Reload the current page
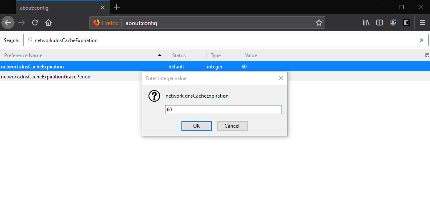 tap(35, 23)
